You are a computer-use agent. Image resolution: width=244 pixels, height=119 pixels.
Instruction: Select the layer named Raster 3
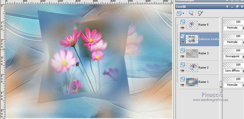[x=203, y=53]
